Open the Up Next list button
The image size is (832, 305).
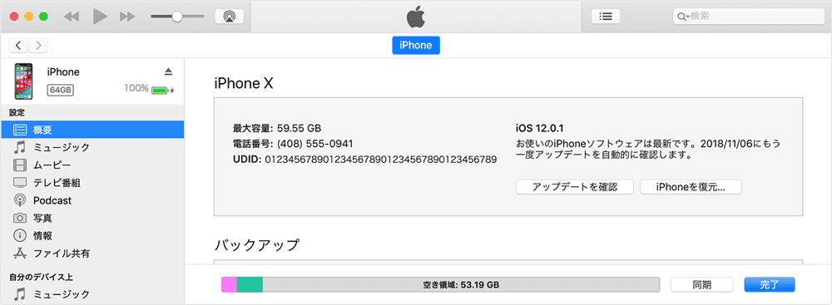(606, 17)
